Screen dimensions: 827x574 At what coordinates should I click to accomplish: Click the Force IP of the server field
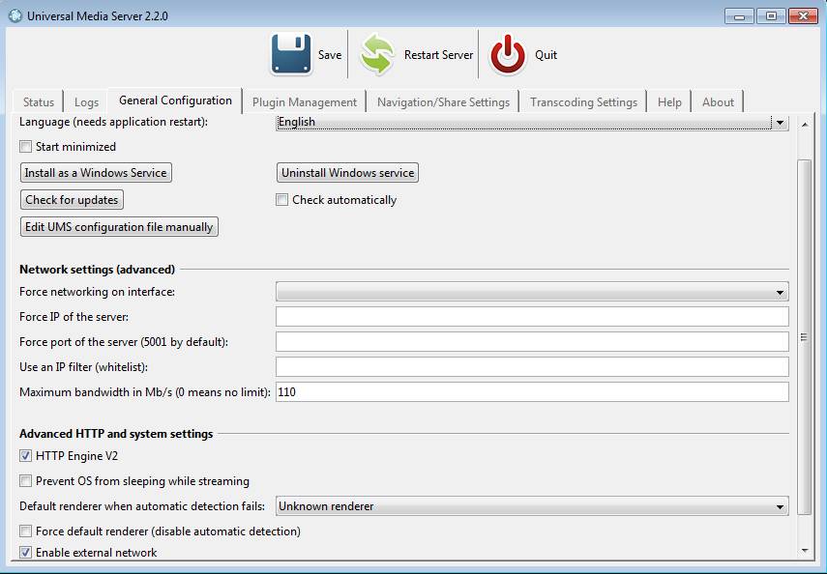532,317
